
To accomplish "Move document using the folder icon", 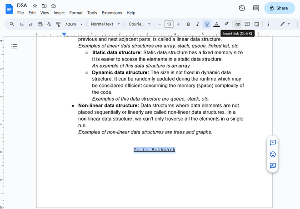I will pyautogui.click(x=44, y=6).
